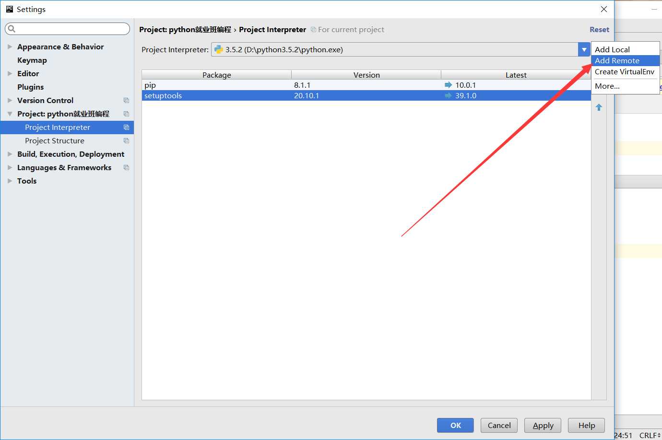Click the project-level icon next to Languages & Frameworks
This screenshot has height=440, width=662.
point(126,167)
